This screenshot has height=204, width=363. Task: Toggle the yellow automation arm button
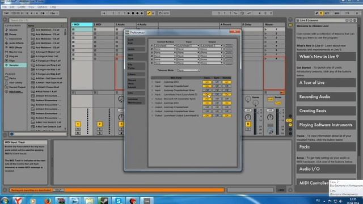coord(149,13)
